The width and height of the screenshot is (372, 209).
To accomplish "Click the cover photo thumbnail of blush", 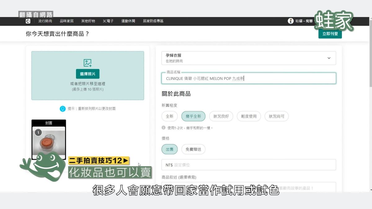I will (49, 141).
